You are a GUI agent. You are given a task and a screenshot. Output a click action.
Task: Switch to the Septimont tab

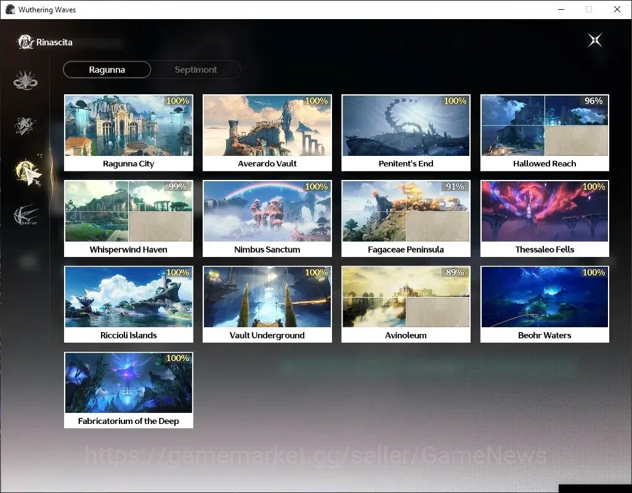[196, 70]
